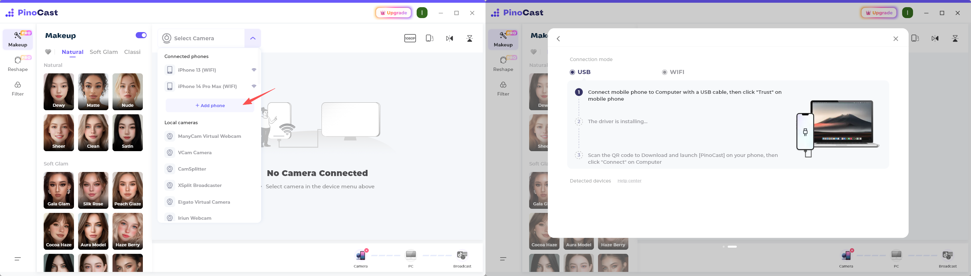Image resolution: width=971 pixels, height=276 pixels.
Task: Click Filter icon in right window sidebar
Action: click(503, 89)
